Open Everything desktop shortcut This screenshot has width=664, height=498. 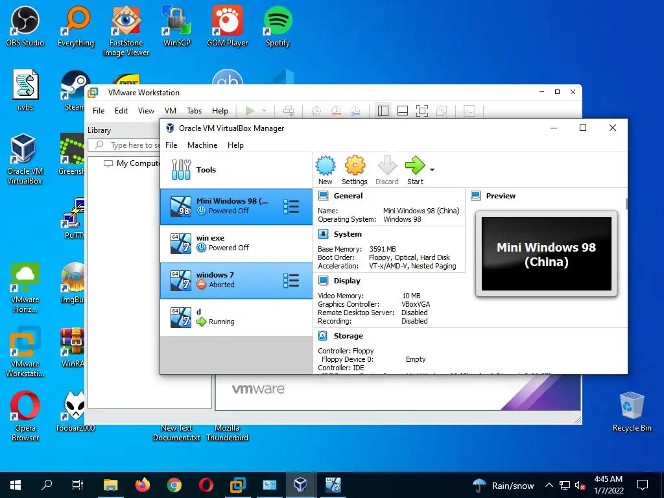[x=76, y=26]
